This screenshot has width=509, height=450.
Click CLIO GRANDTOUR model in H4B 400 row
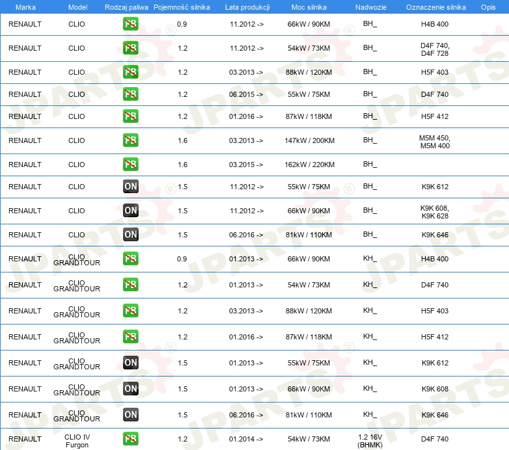[x=77, y=259]
